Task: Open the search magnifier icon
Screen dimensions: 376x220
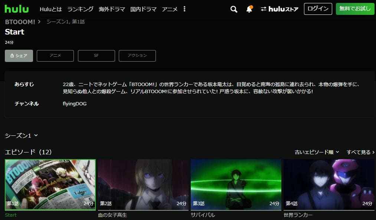Action: tap(234, 9)
